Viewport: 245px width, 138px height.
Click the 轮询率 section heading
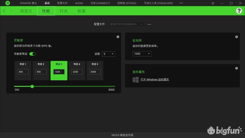137,40
